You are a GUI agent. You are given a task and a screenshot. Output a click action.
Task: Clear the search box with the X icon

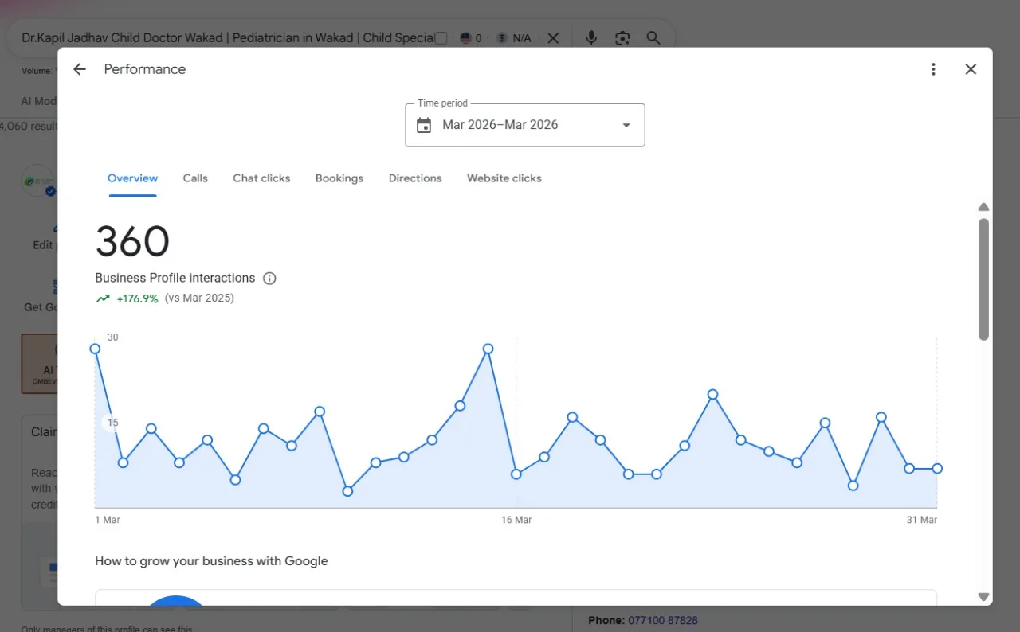tap(553, 37)
